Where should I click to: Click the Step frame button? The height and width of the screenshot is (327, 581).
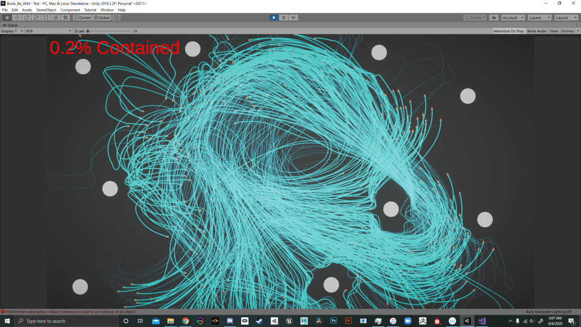click(293, 18)
